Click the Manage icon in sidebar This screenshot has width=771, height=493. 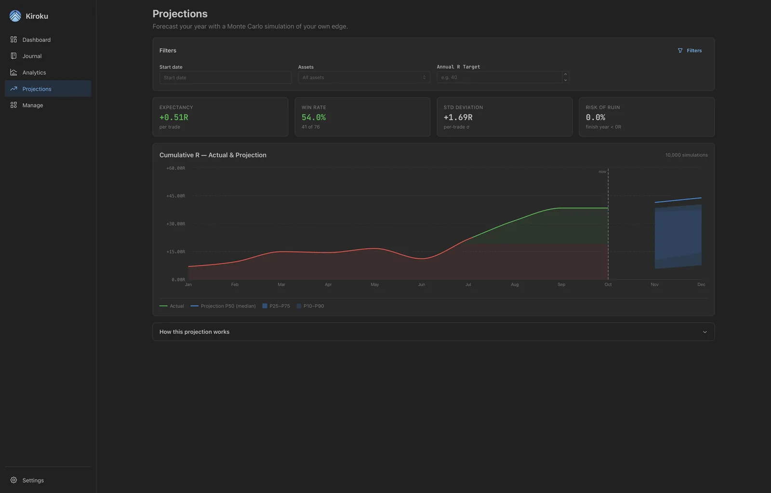pyautogui.click(x=13, y=105)
